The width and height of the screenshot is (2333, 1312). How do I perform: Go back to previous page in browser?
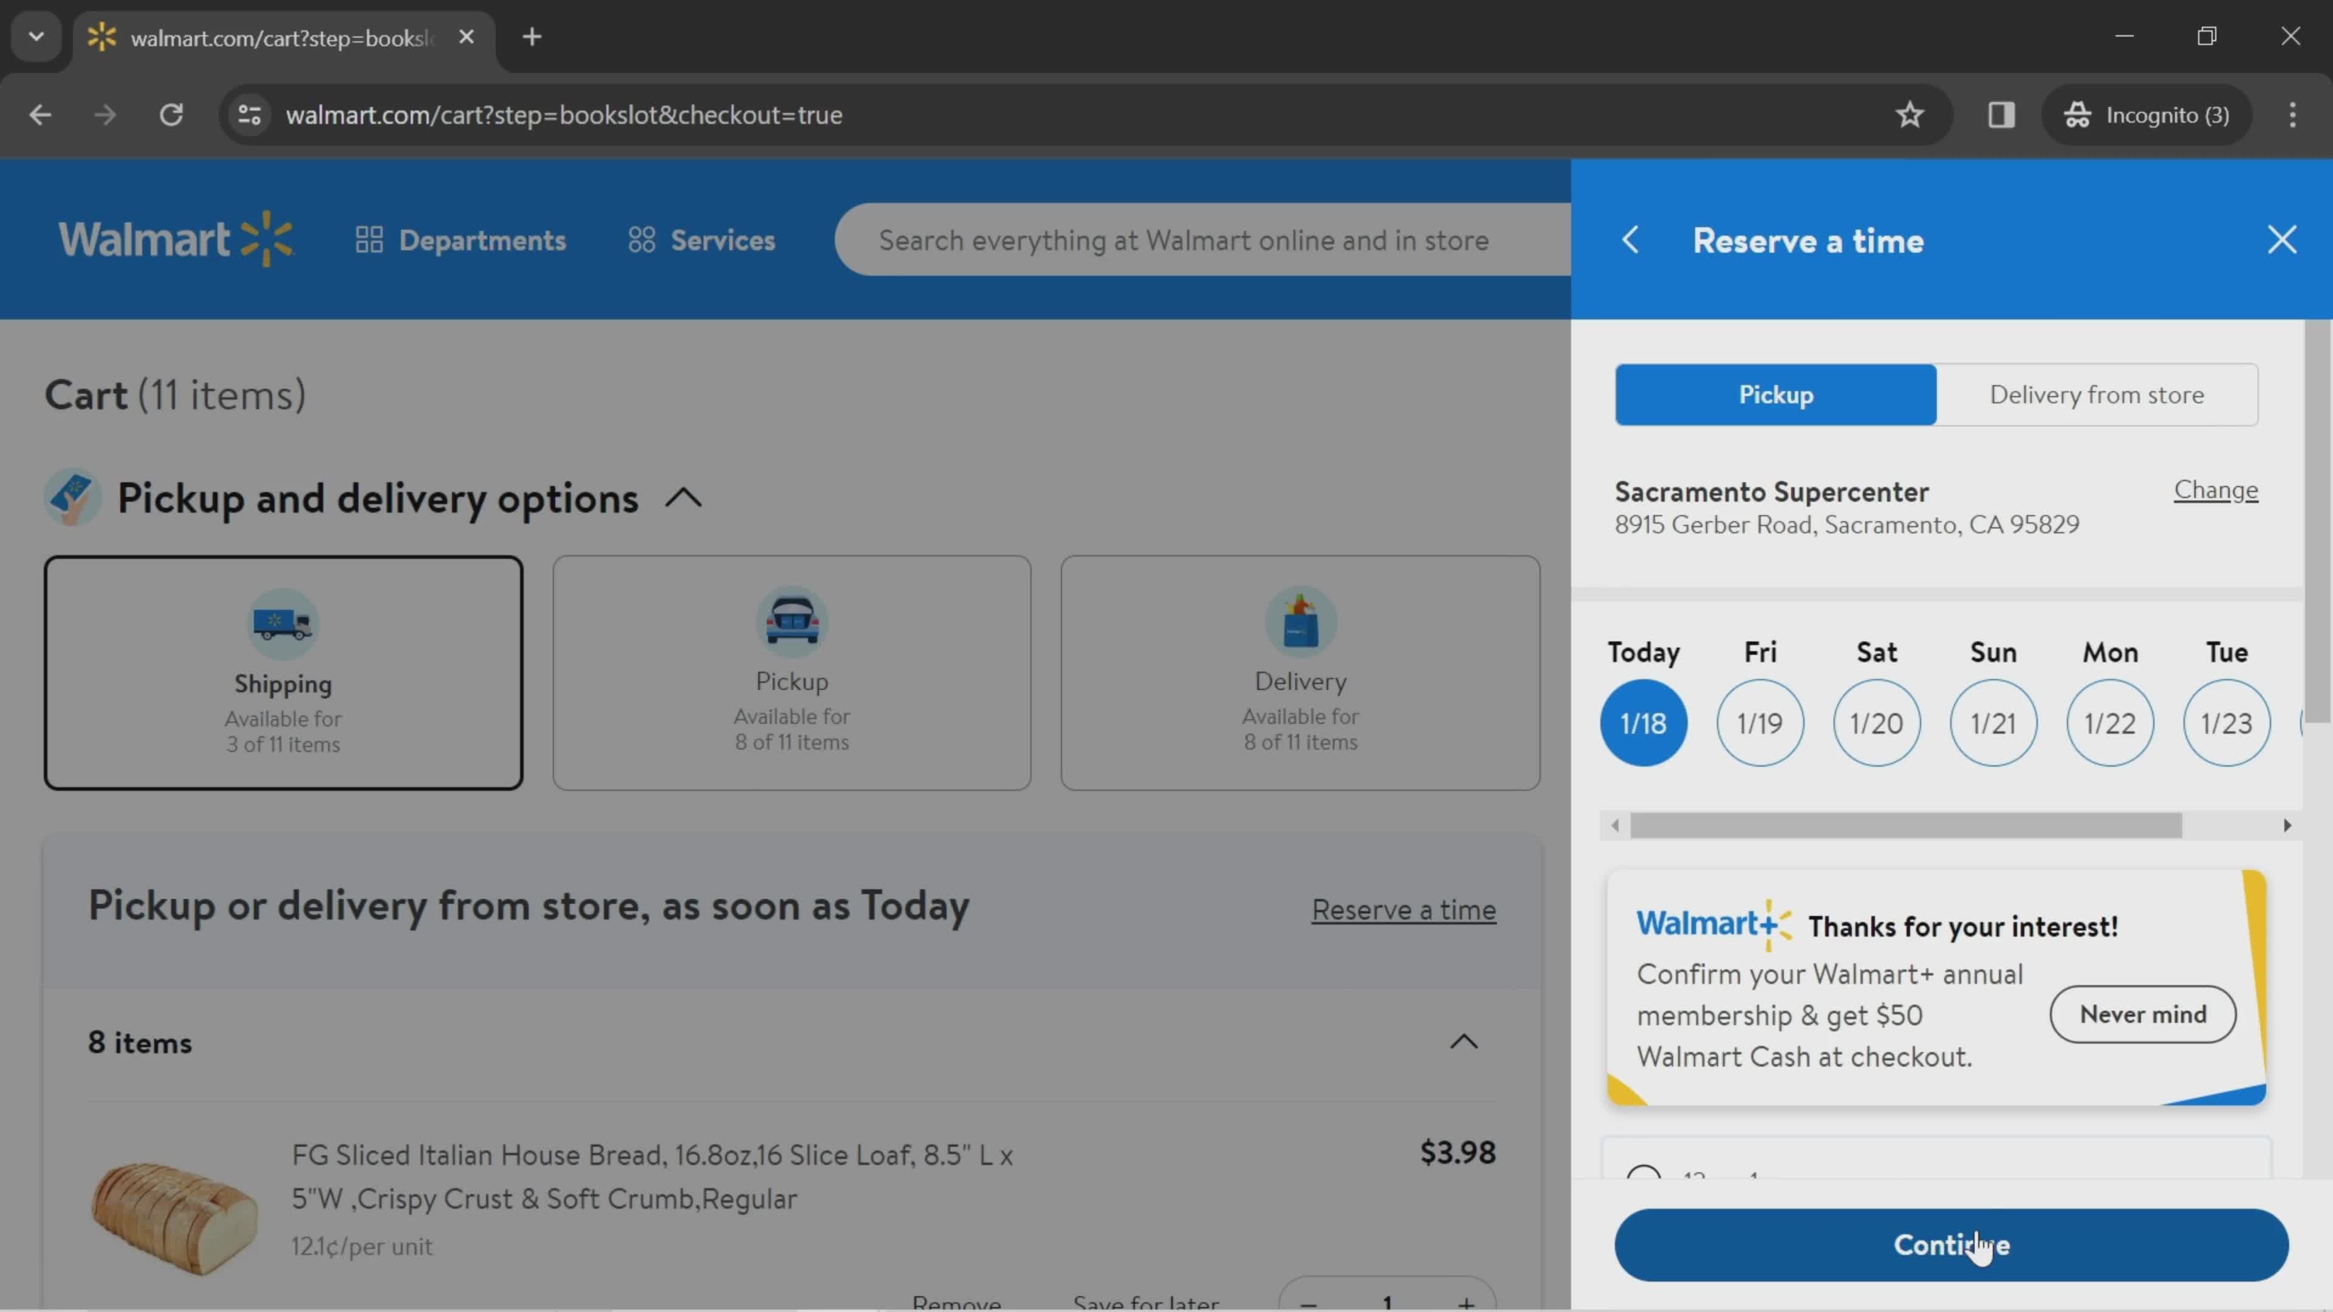coord(40,115)
